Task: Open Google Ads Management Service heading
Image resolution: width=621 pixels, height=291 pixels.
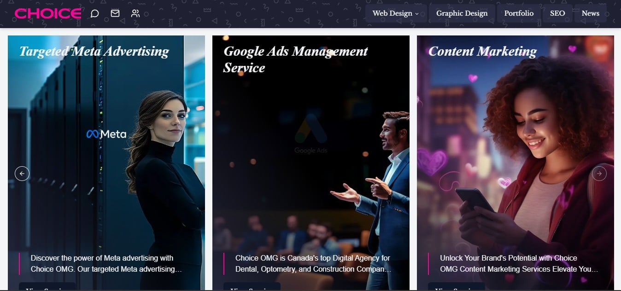Action: 295,59
